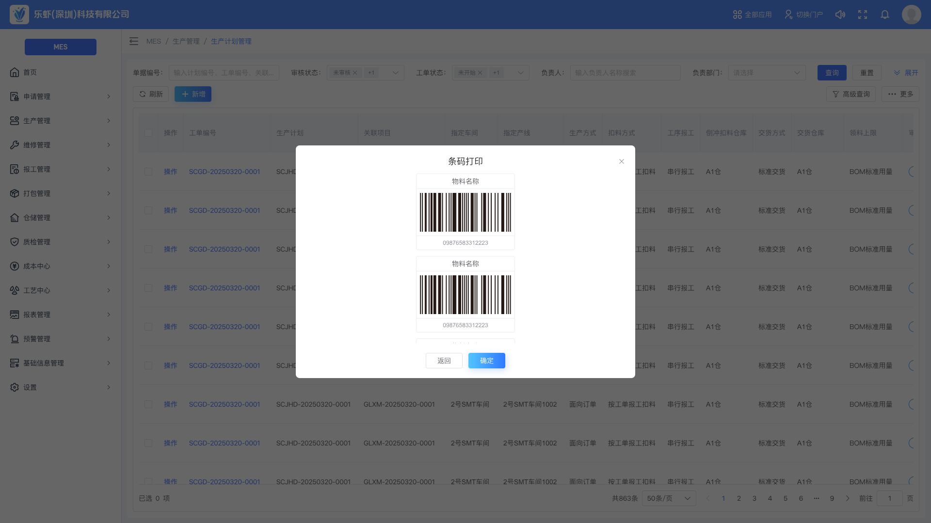
Task: Toggle fullscreen mode icon
Action: click(x=863, y=15)
